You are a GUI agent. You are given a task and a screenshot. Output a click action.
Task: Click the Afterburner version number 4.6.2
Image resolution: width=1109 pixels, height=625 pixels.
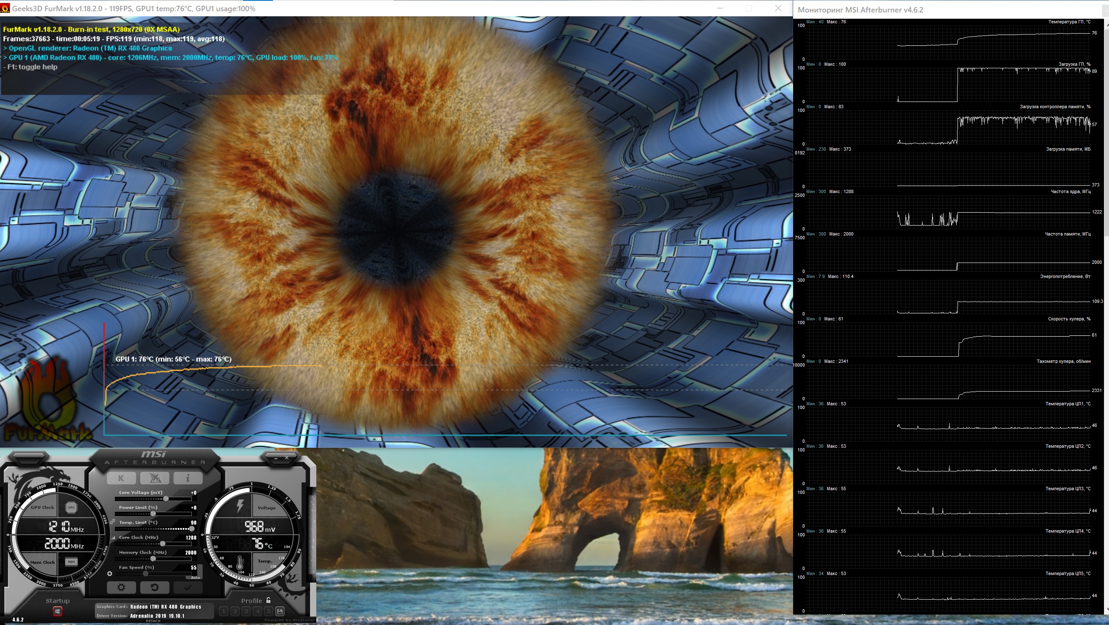17,620
